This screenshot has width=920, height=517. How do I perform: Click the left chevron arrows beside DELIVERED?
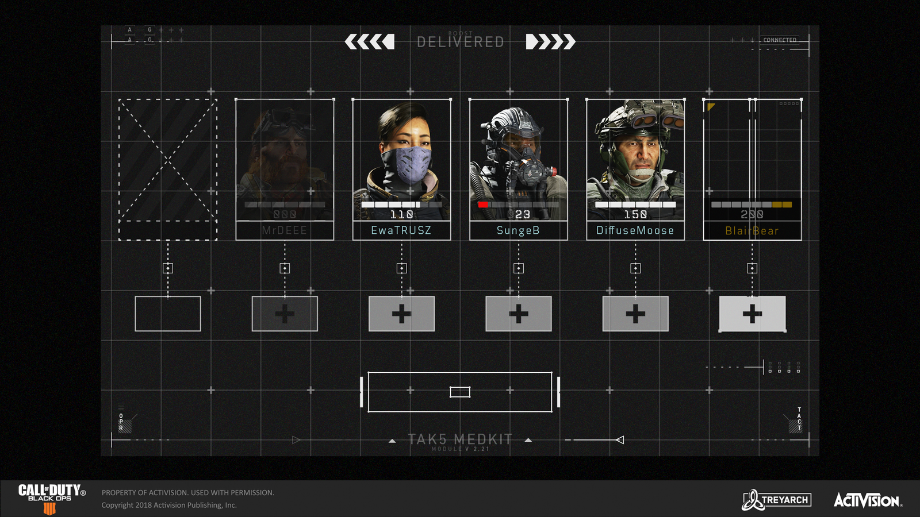(369, 42)
